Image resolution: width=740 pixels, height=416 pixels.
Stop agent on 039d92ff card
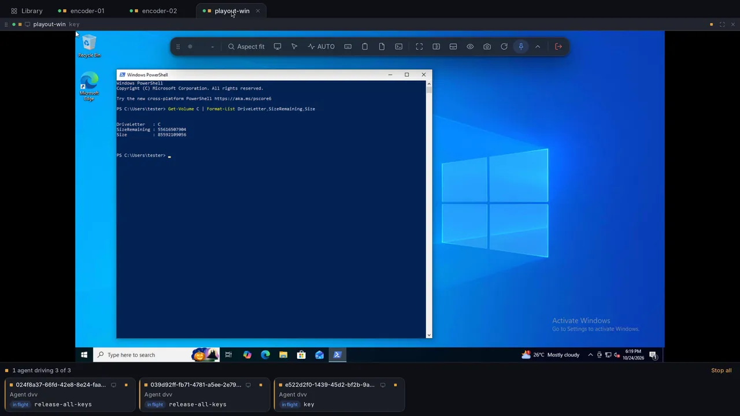[261, 385]
